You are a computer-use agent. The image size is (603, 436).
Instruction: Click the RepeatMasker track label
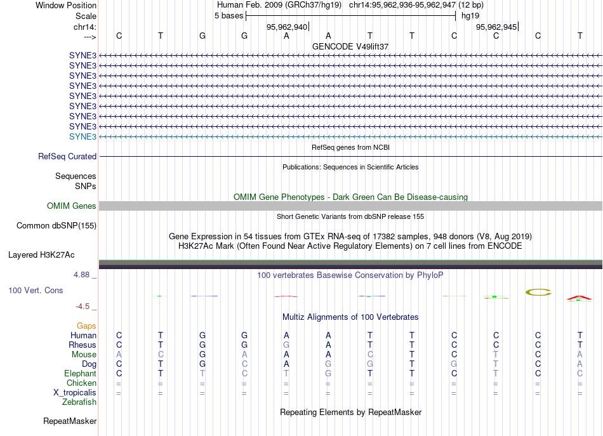70,421
